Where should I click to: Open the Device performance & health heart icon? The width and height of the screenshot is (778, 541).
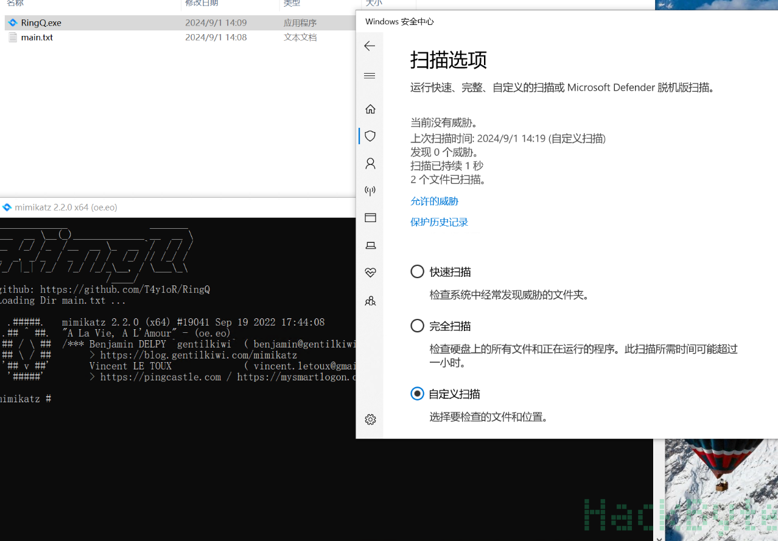click(x=370, y=273)
